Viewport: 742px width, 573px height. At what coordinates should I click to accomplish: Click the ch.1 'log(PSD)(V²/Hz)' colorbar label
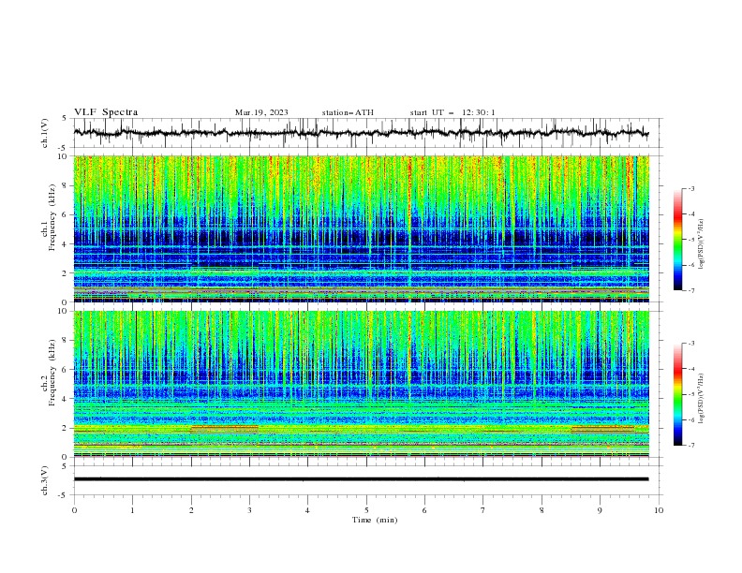pos(701,244)
